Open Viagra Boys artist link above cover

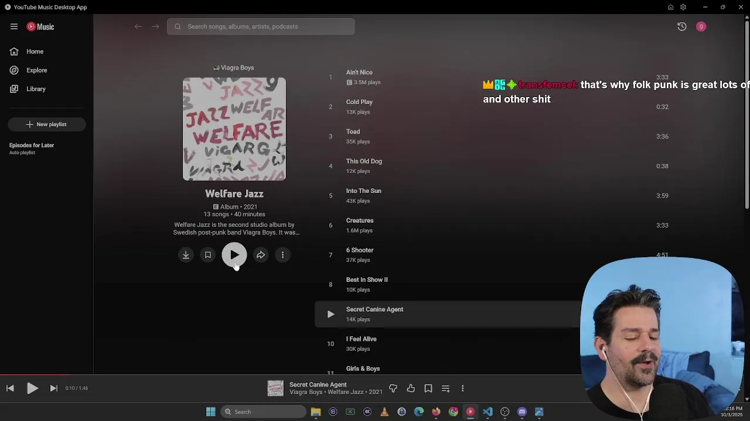point(234,68)
